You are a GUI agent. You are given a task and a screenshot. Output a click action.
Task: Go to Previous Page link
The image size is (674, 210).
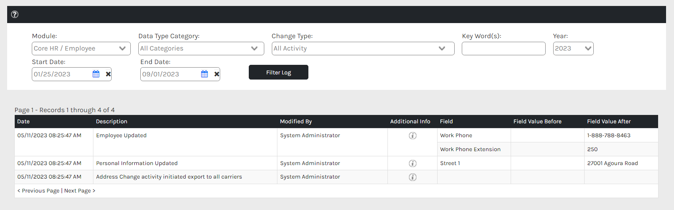click(39, 191)
